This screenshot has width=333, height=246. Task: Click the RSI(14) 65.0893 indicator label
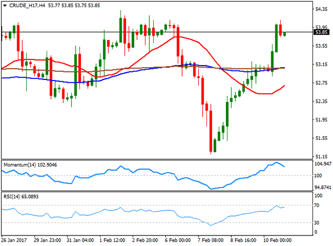(21, 197)
